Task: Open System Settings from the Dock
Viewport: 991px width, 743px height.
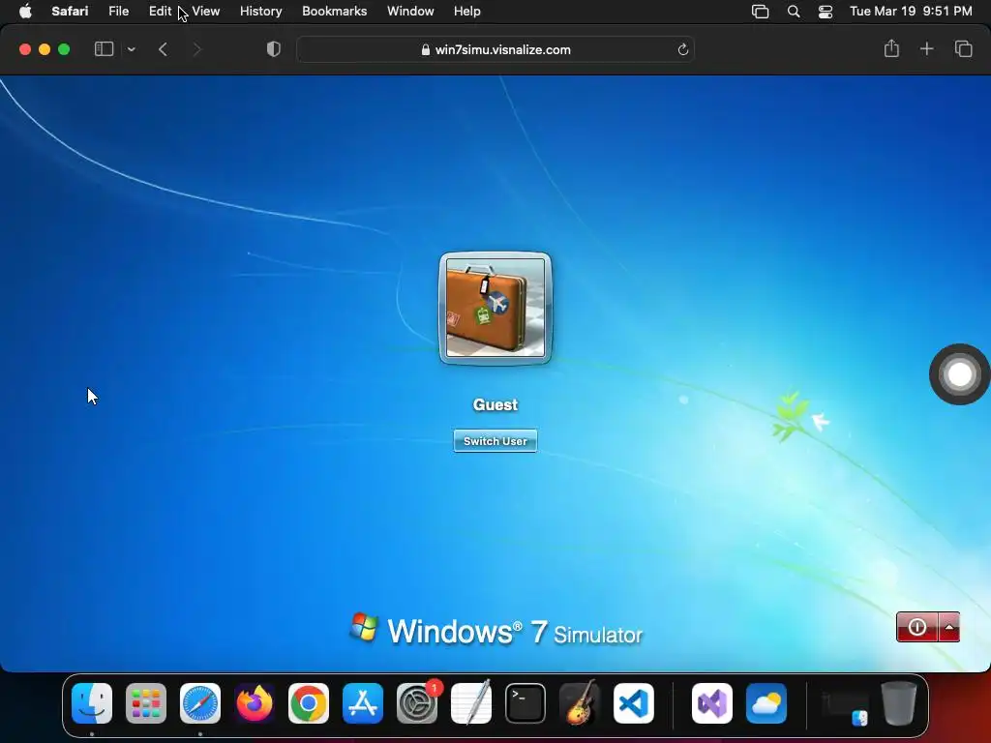Action: point(417,703)
